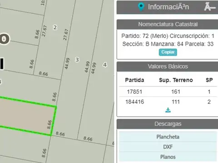Screen dimensions: 218x163
Task: Click the SP column header
Action: pos(209,80)
